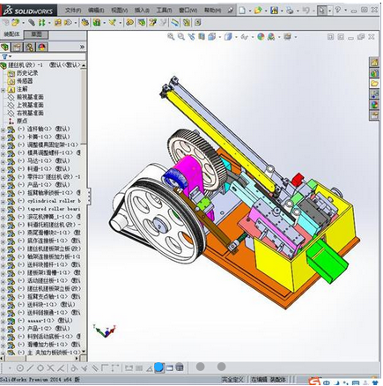383x386 pixels.
Task: Click the feature tree vertical scrollbar thumb
Action: point(84,106)
